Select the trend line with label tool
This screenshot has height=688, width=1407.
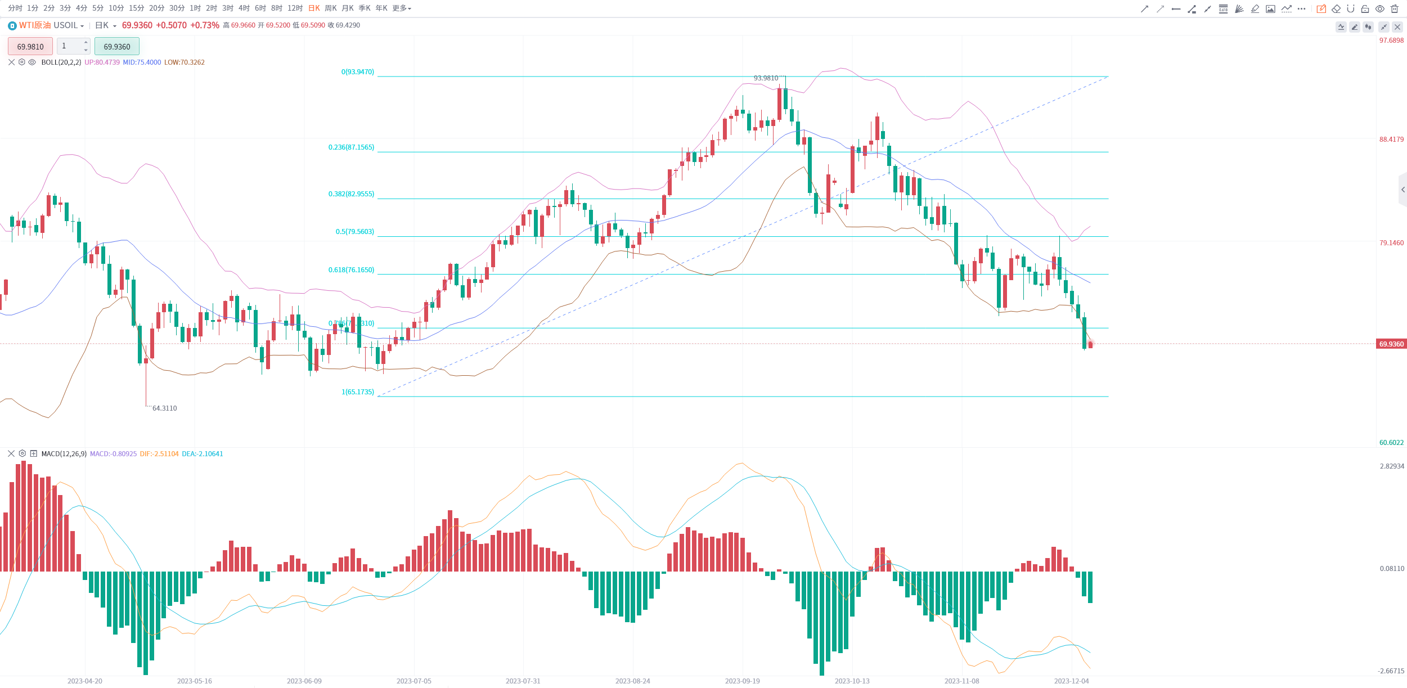tap(1192, 8)
